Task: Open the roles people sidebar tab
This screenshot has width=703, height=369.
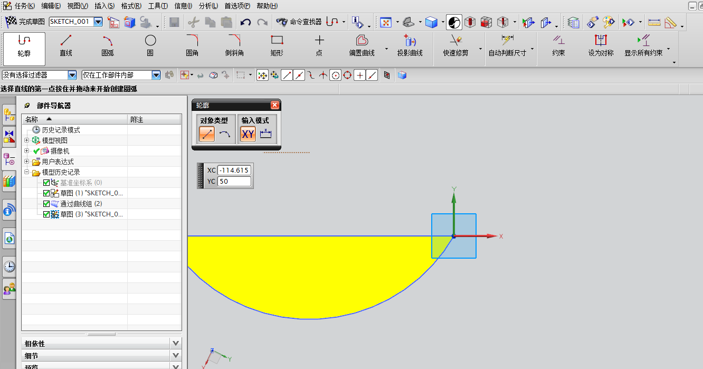Action: coord(9,289)
